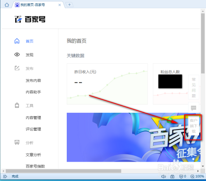Open the 百家号 征集 banner image
The image size is (206, 181).
pyautogui.click(x=133, y=137)
